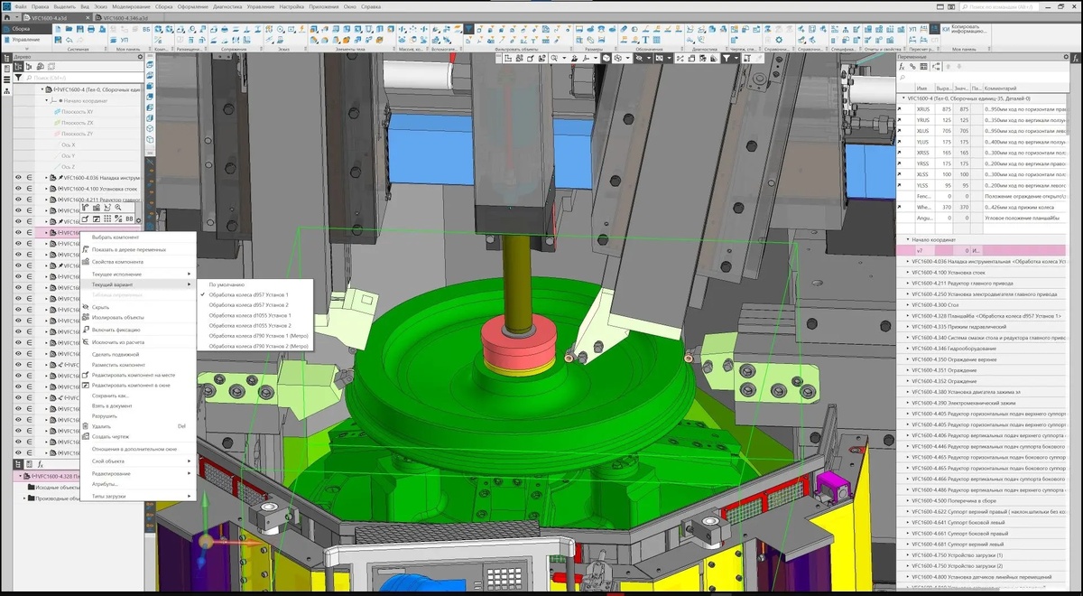Click view toolbar filter funnel icon

[725, 59]
